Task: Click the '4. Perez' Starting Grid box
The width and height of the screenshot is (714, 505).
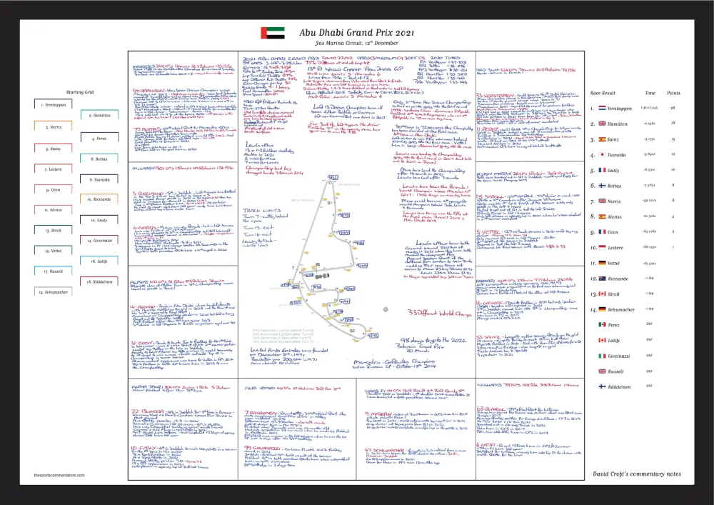Action: 100,138
